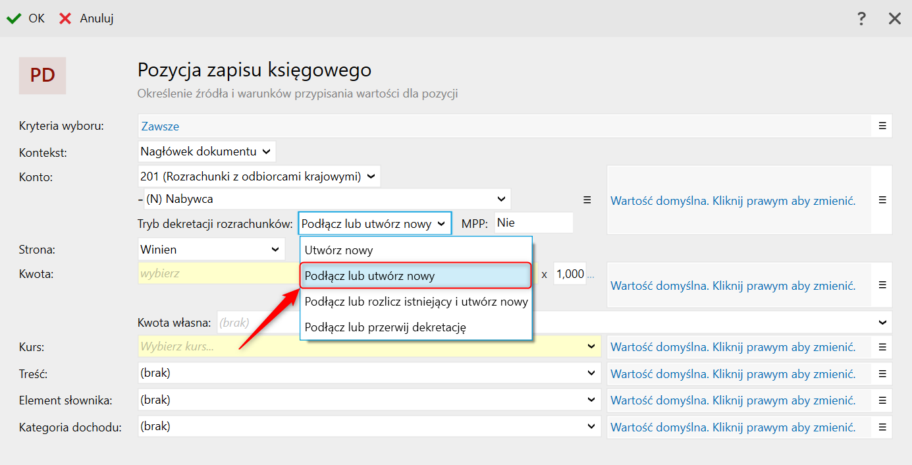Click the help question mark icon
Viewport: 912px width, 465px height.
[861, 18]
